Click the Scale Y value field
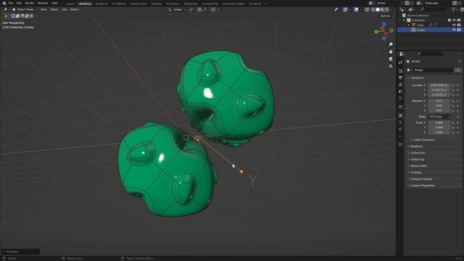The image size is (464, 261). (439, 128)
